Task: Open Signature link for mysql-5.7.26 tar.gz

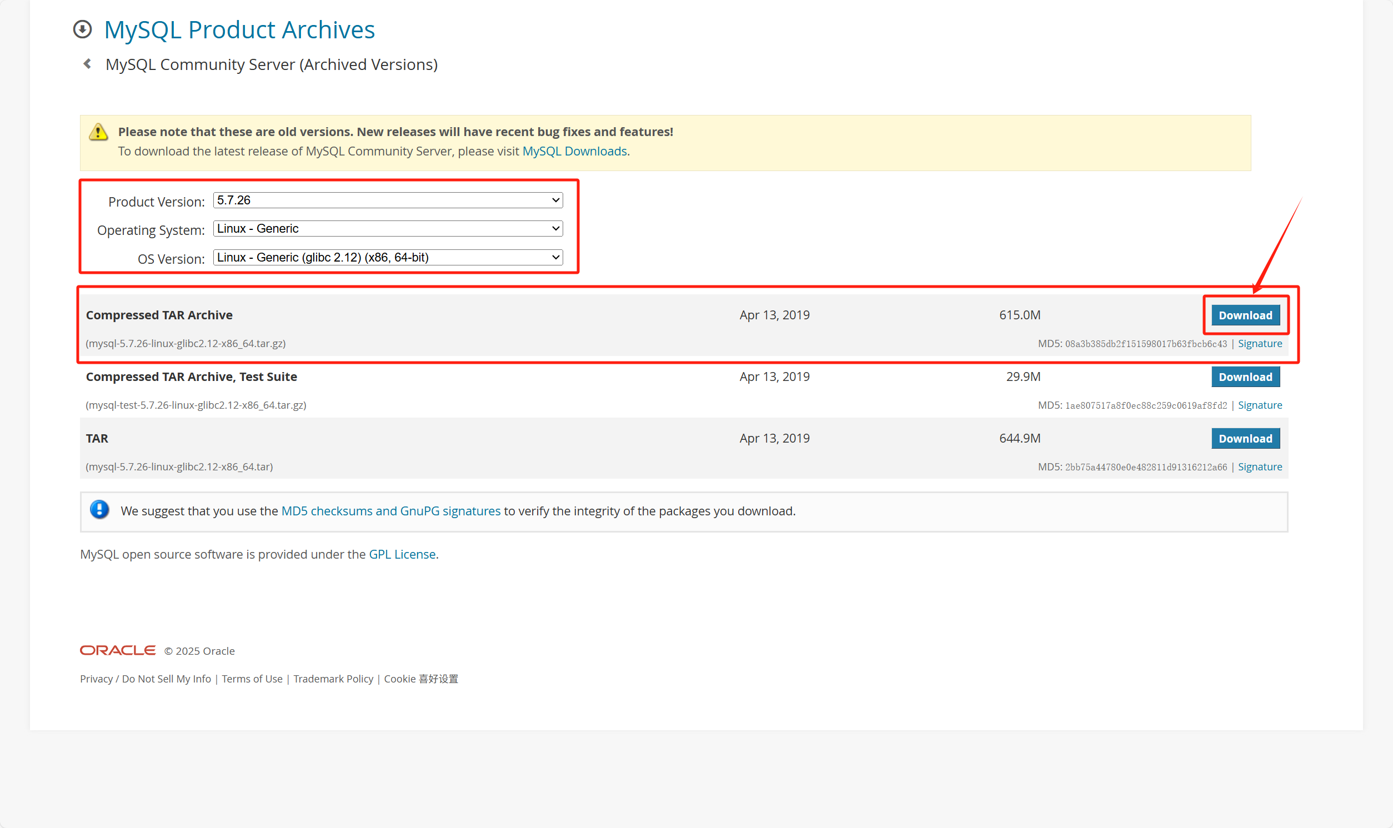Action: coord(1260,343)
